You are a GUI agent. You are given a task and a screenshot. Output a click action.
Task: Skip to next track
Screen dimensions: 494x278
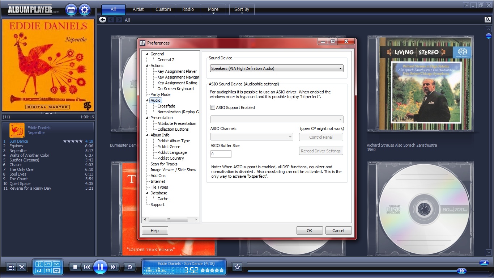click(114, 267)
